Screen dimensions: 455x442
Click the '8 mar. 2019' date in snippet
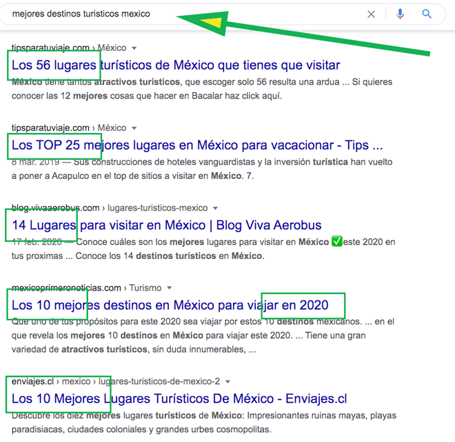(35, 162)
